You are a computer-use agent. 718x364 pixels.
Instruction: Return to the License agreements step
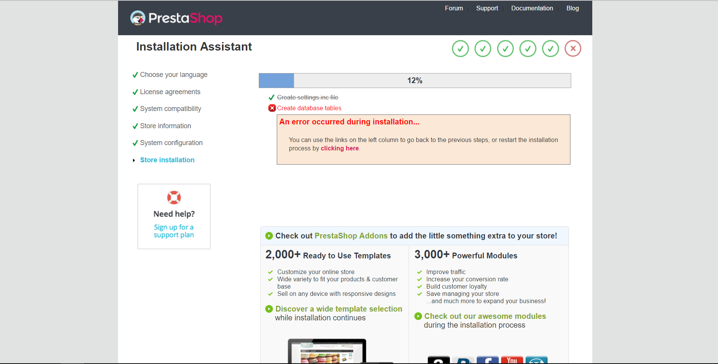tap(170, 92)
